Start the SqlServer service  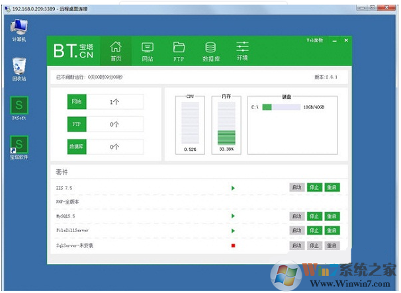tap(297, 245)
